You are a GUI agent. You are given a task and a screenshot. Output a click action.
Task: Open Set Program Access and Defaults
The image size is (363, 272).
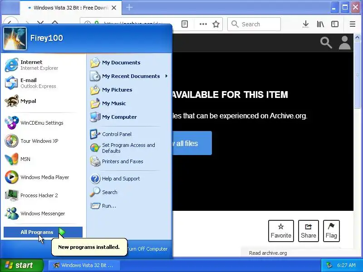pos(129,148)
